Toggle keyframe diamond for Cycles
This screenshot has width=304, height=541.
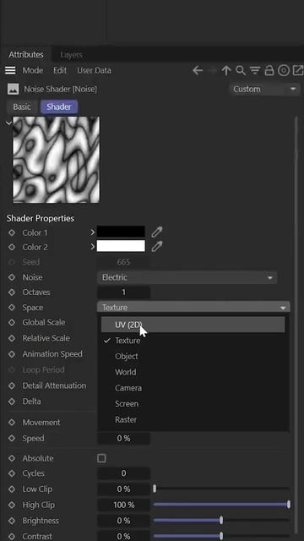(12, 473)
